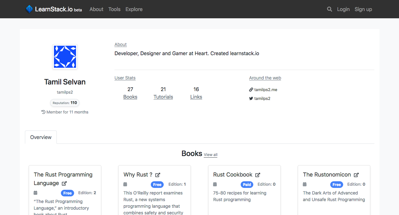The image size is (399, 215).
Task: Open the site search magnifier icon
Action: point(329,9)
